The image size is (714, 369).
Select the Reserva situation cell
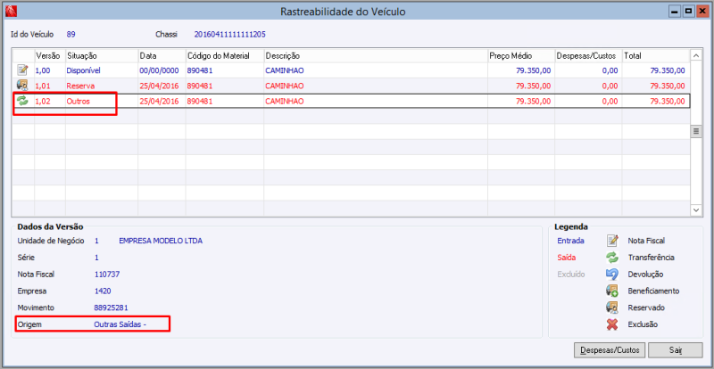point(80,86)
